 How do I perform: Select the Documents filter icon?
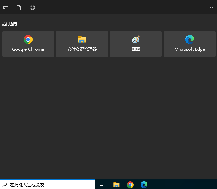point(19,8)
